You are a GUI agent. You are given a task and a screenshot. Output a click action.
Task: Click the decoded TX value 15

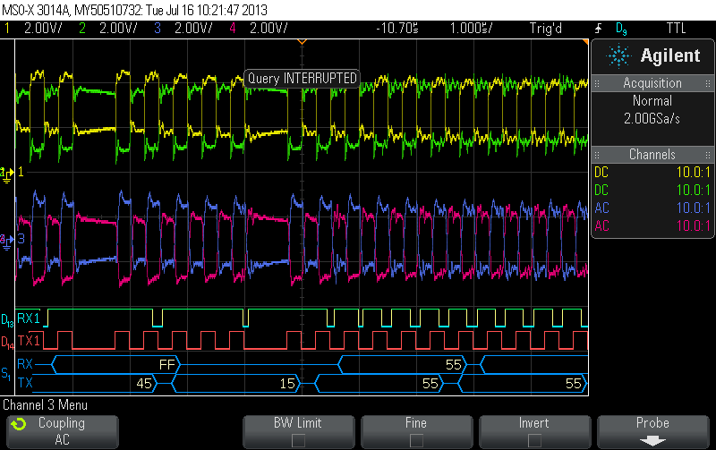287,384
